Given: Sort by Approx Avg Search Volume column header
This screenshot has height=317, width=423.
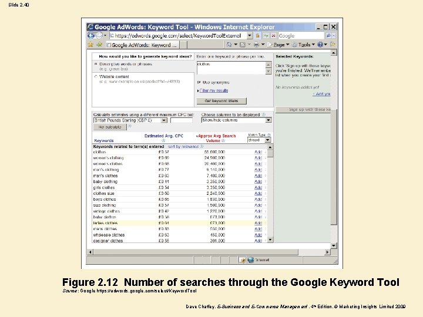Looking at the screenshot, I should coord(217,138).
